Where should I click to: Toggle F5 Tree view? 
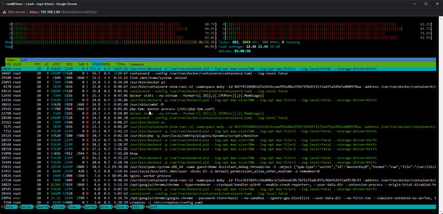[72, 207]
